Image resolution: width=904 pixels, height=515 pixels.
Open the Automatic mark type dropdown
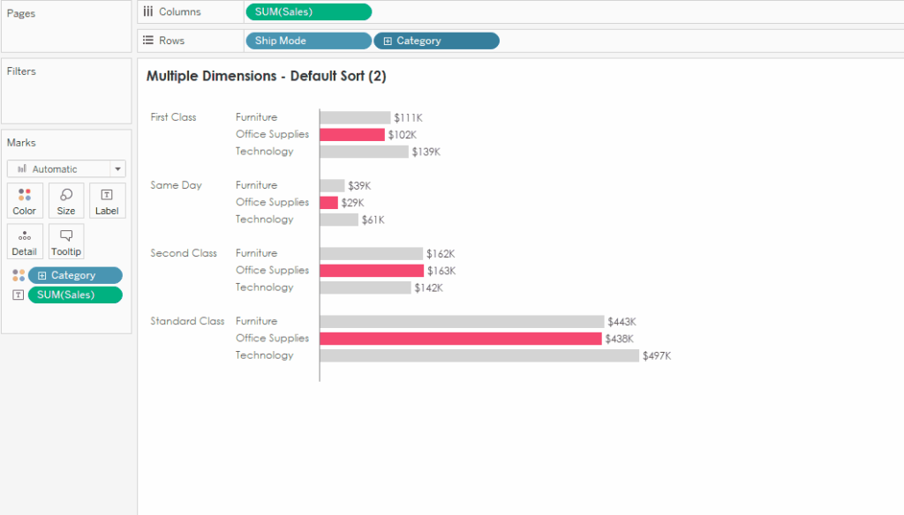(66, 168)
